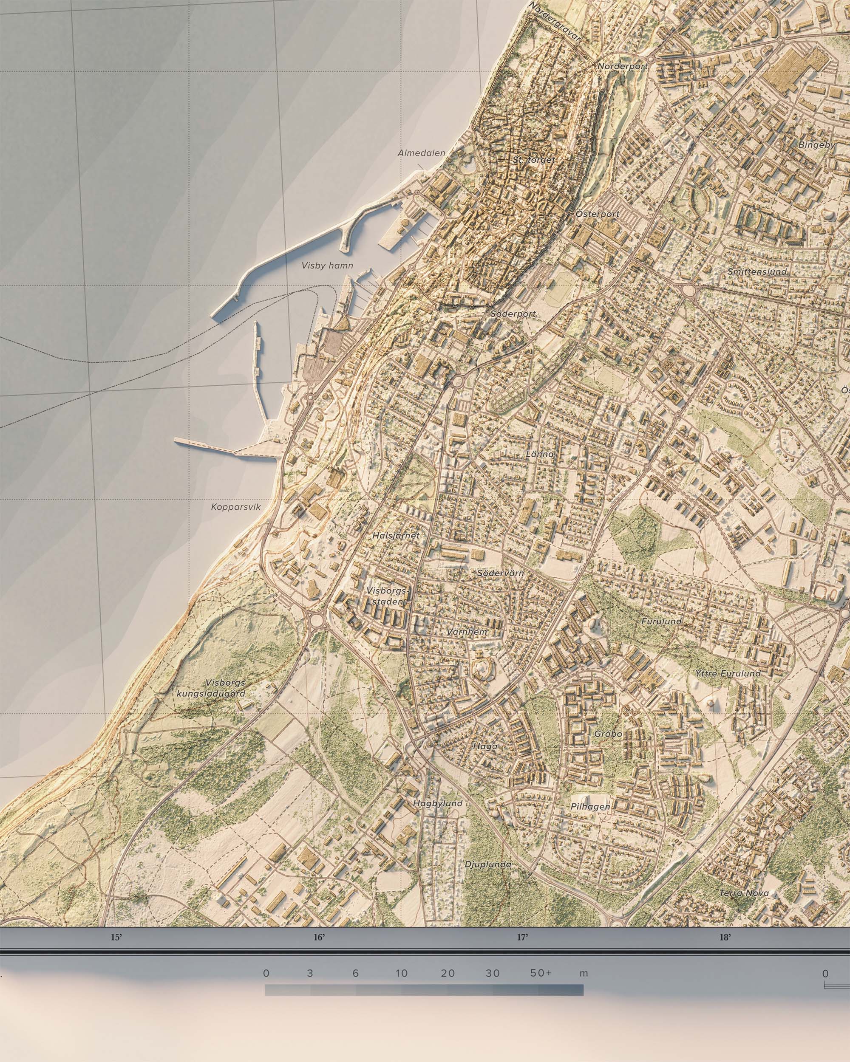850x1062 pixels.
Task: Click the Södervärn neighborhood label
Action: pyautogui.click(x=501, y=573)
